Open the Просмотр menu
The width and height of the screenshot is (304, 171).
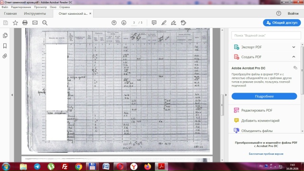40,7
